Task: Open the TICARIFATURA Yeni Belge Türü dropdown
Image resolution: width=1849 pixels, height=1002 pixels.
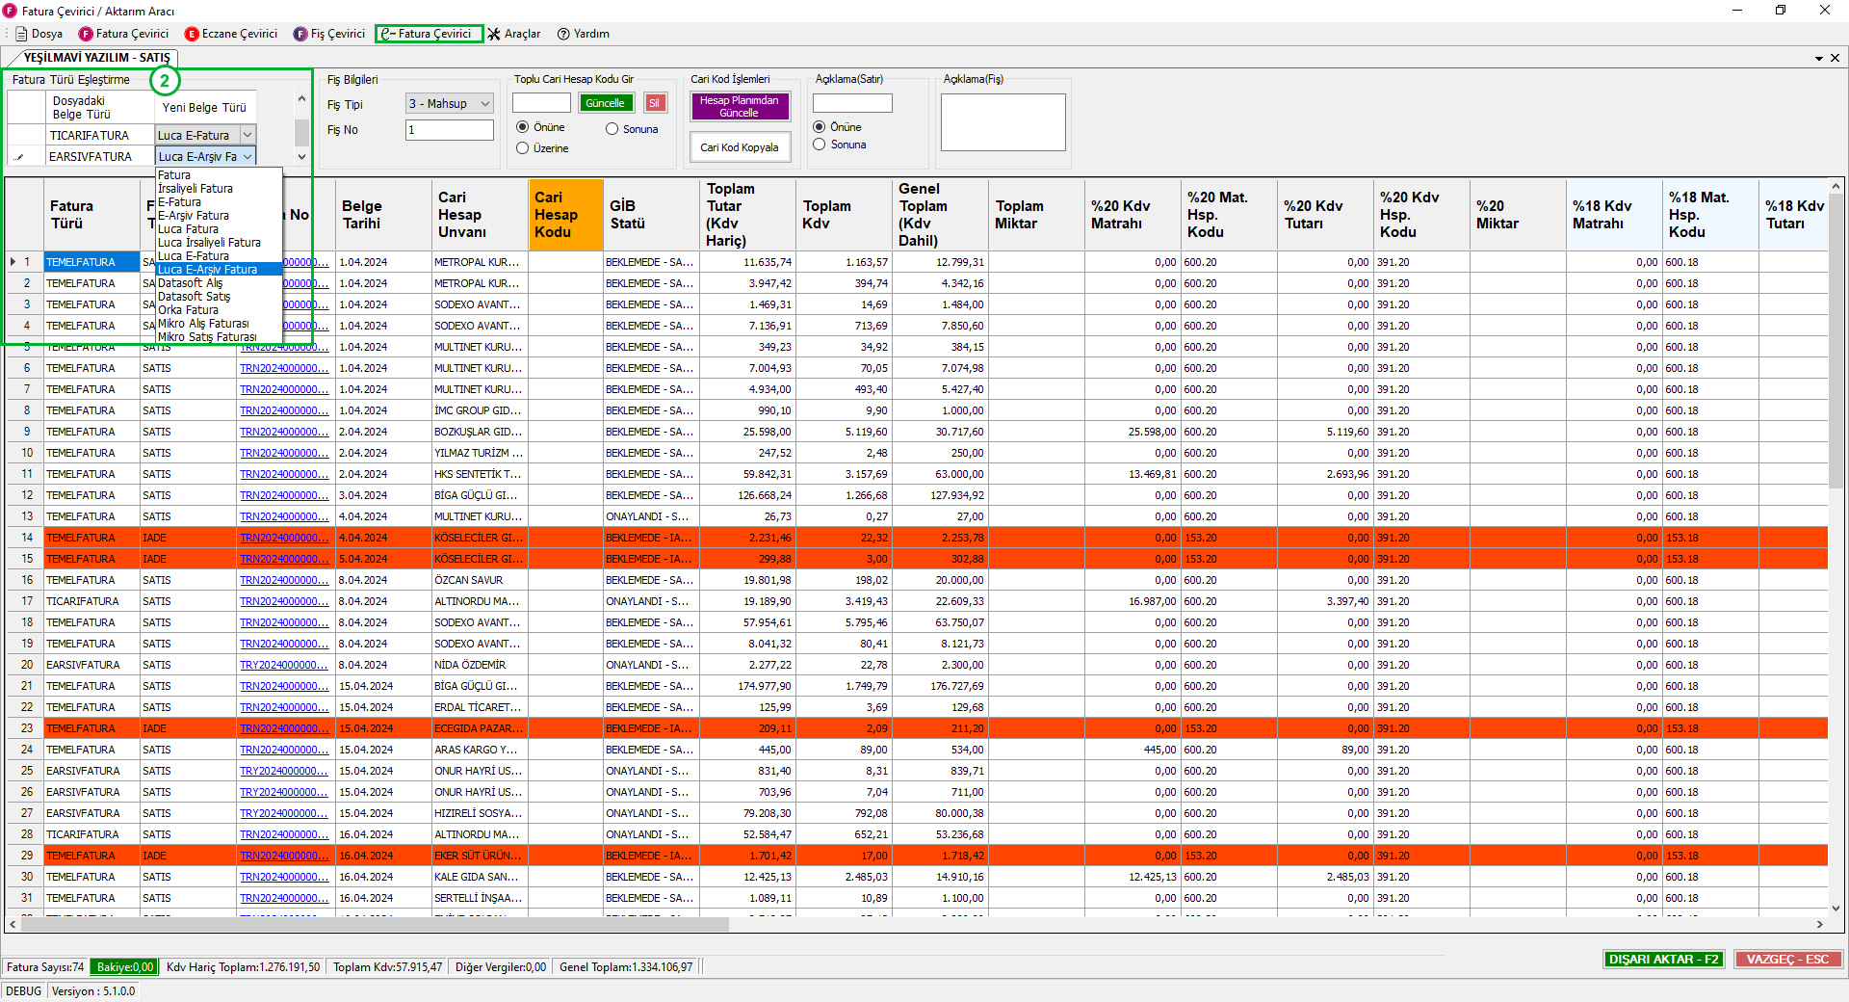Action: (247, 136)
